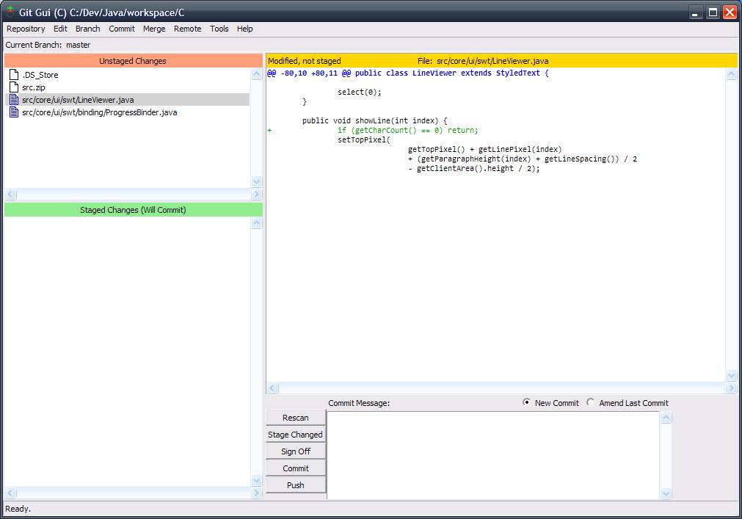Click the left arrow of diff horizontal scrollbar
742x519 pixels.
coord(272,388)
